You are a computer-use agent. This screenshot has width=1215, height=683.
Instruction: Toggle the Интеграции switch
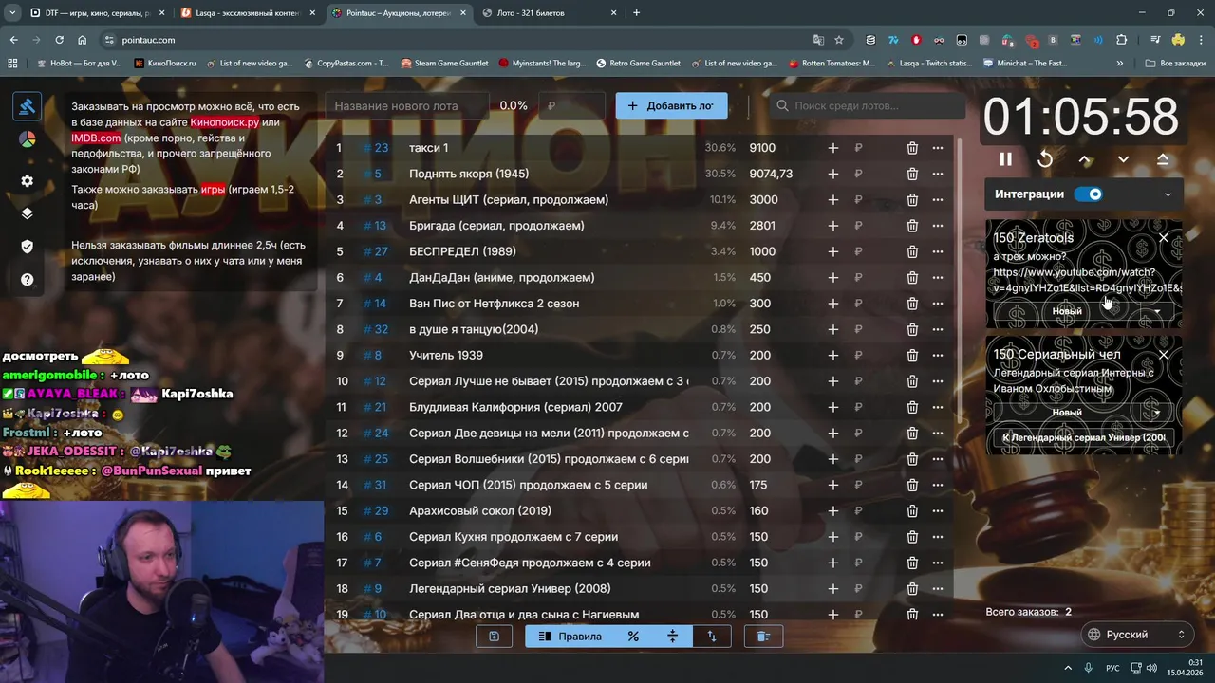point(1089,194)
